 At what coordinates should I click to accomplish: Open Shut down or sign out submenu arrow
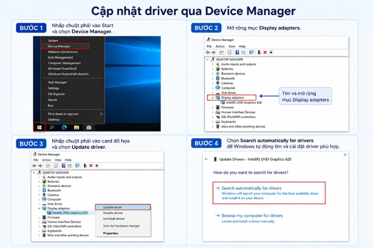[x=101, y=114]
